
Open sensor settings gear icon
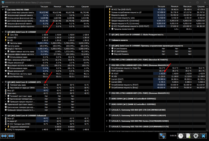point(196,136)
